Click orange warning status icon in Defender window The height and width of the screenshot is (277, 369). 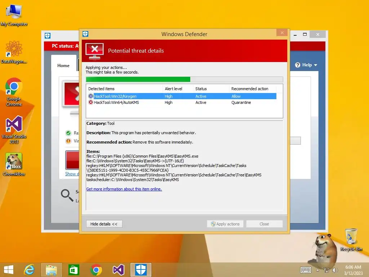[x=68, y=141]
